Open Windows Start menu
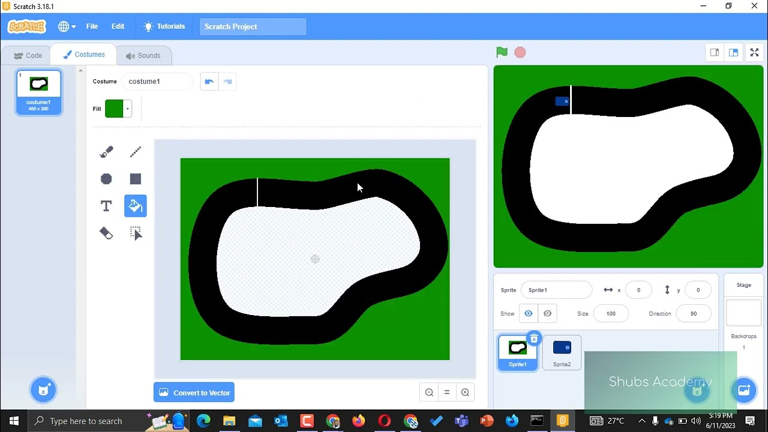 pos(14,421)
